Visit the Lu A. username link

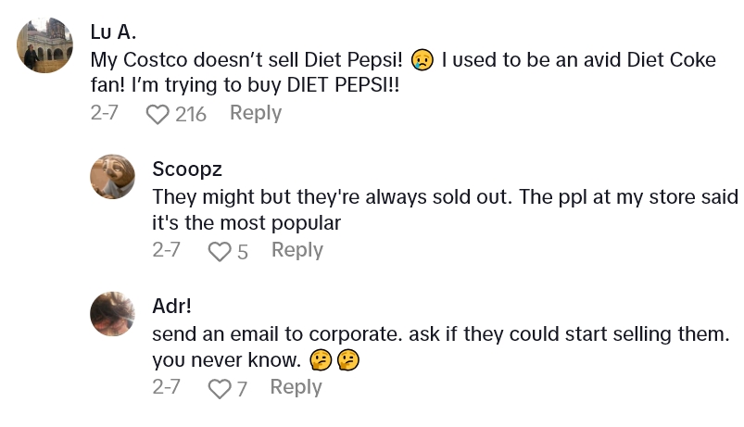point(113,31)
